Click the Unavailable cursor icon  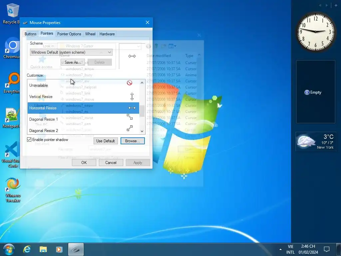pyautogui.click(x=130, y=83)
